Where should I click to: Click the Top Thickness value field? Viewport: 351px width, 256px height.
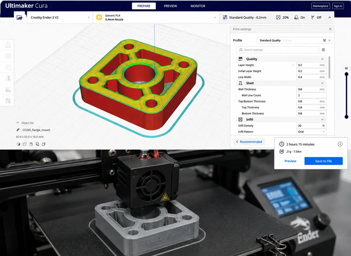311,108
